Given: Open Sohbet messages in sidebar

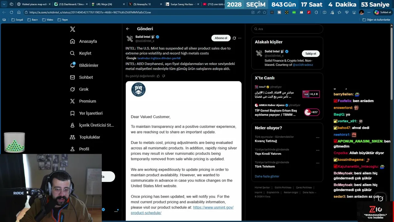Looking at the screenshot, I should click(81, 77).
